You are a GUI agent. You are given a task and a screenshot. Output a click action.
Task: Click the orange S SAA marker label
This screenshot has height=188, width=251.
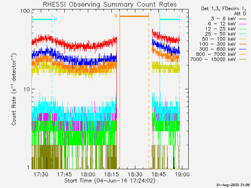coord(116,16)
